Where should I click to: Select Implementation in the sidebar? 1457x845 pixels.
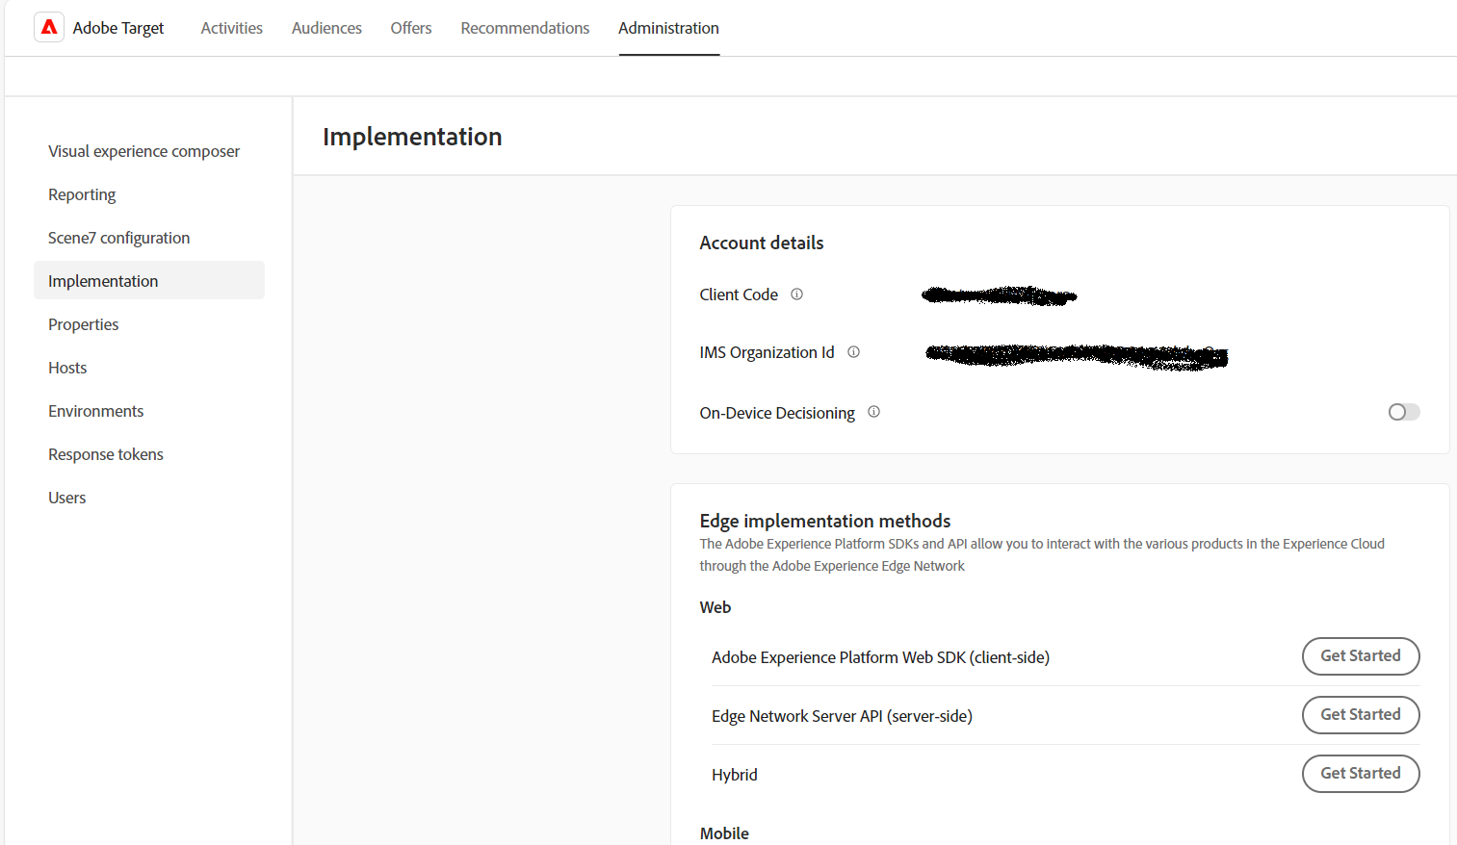click(x=149, y=280)
